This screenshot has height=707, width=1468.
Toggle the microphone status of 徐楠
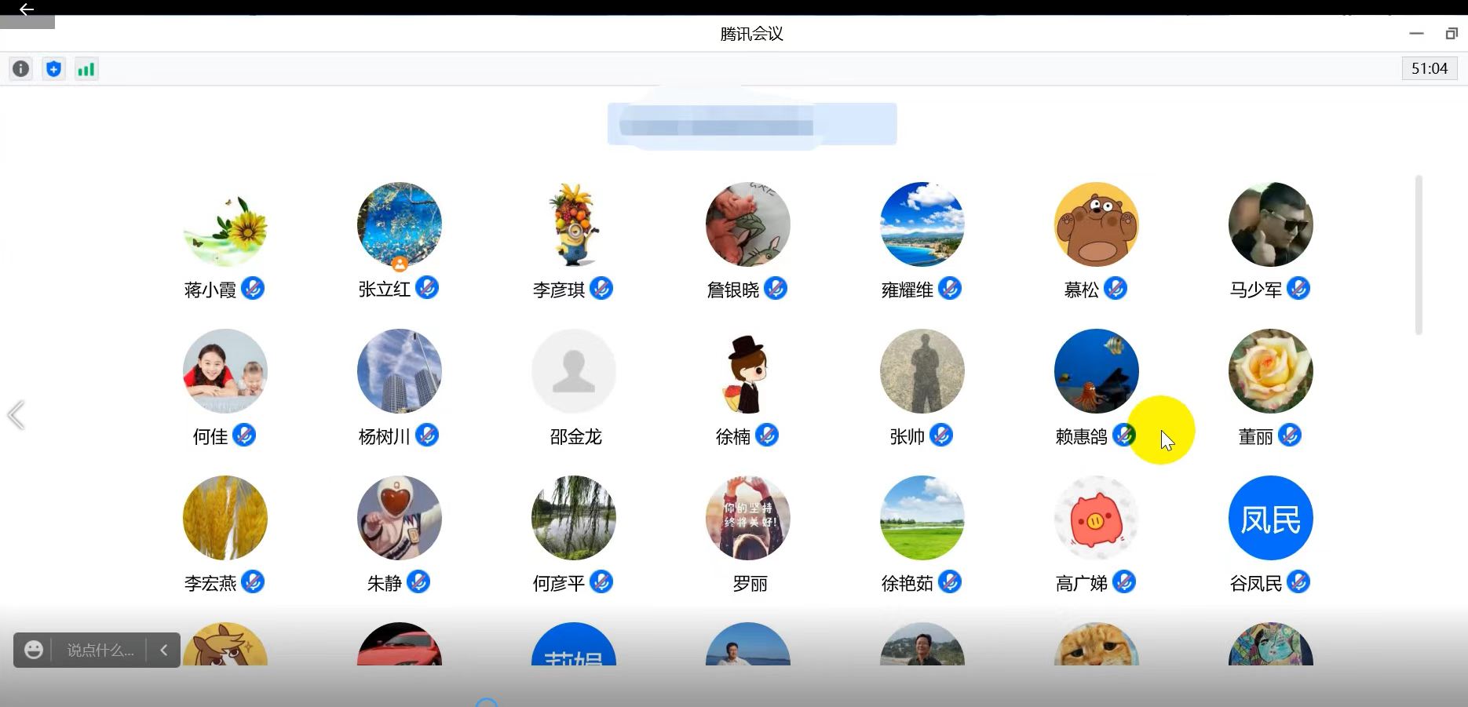(x=767, y=435)
